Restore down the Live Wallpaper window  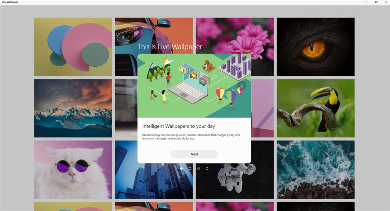tap(376, 2)
